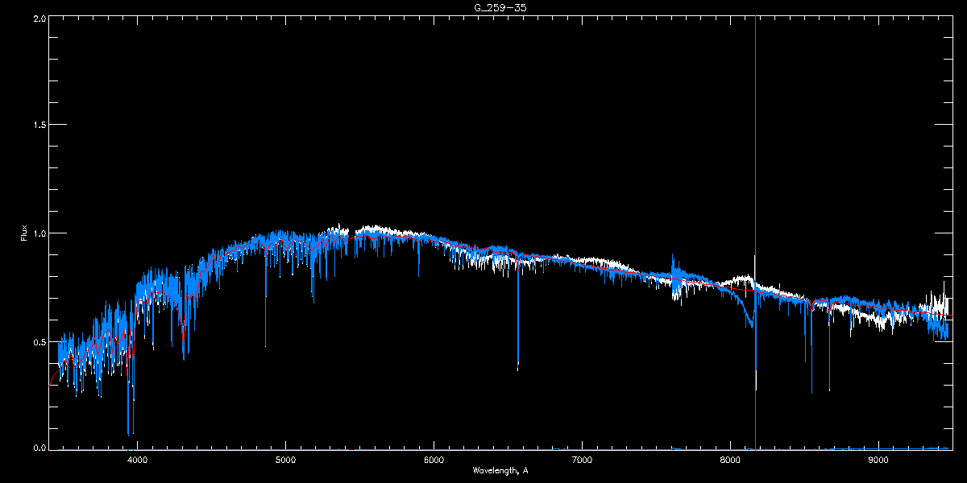Click the 1.5 flux tick label
The image size is (967, 483).
[x=38, y=126]
